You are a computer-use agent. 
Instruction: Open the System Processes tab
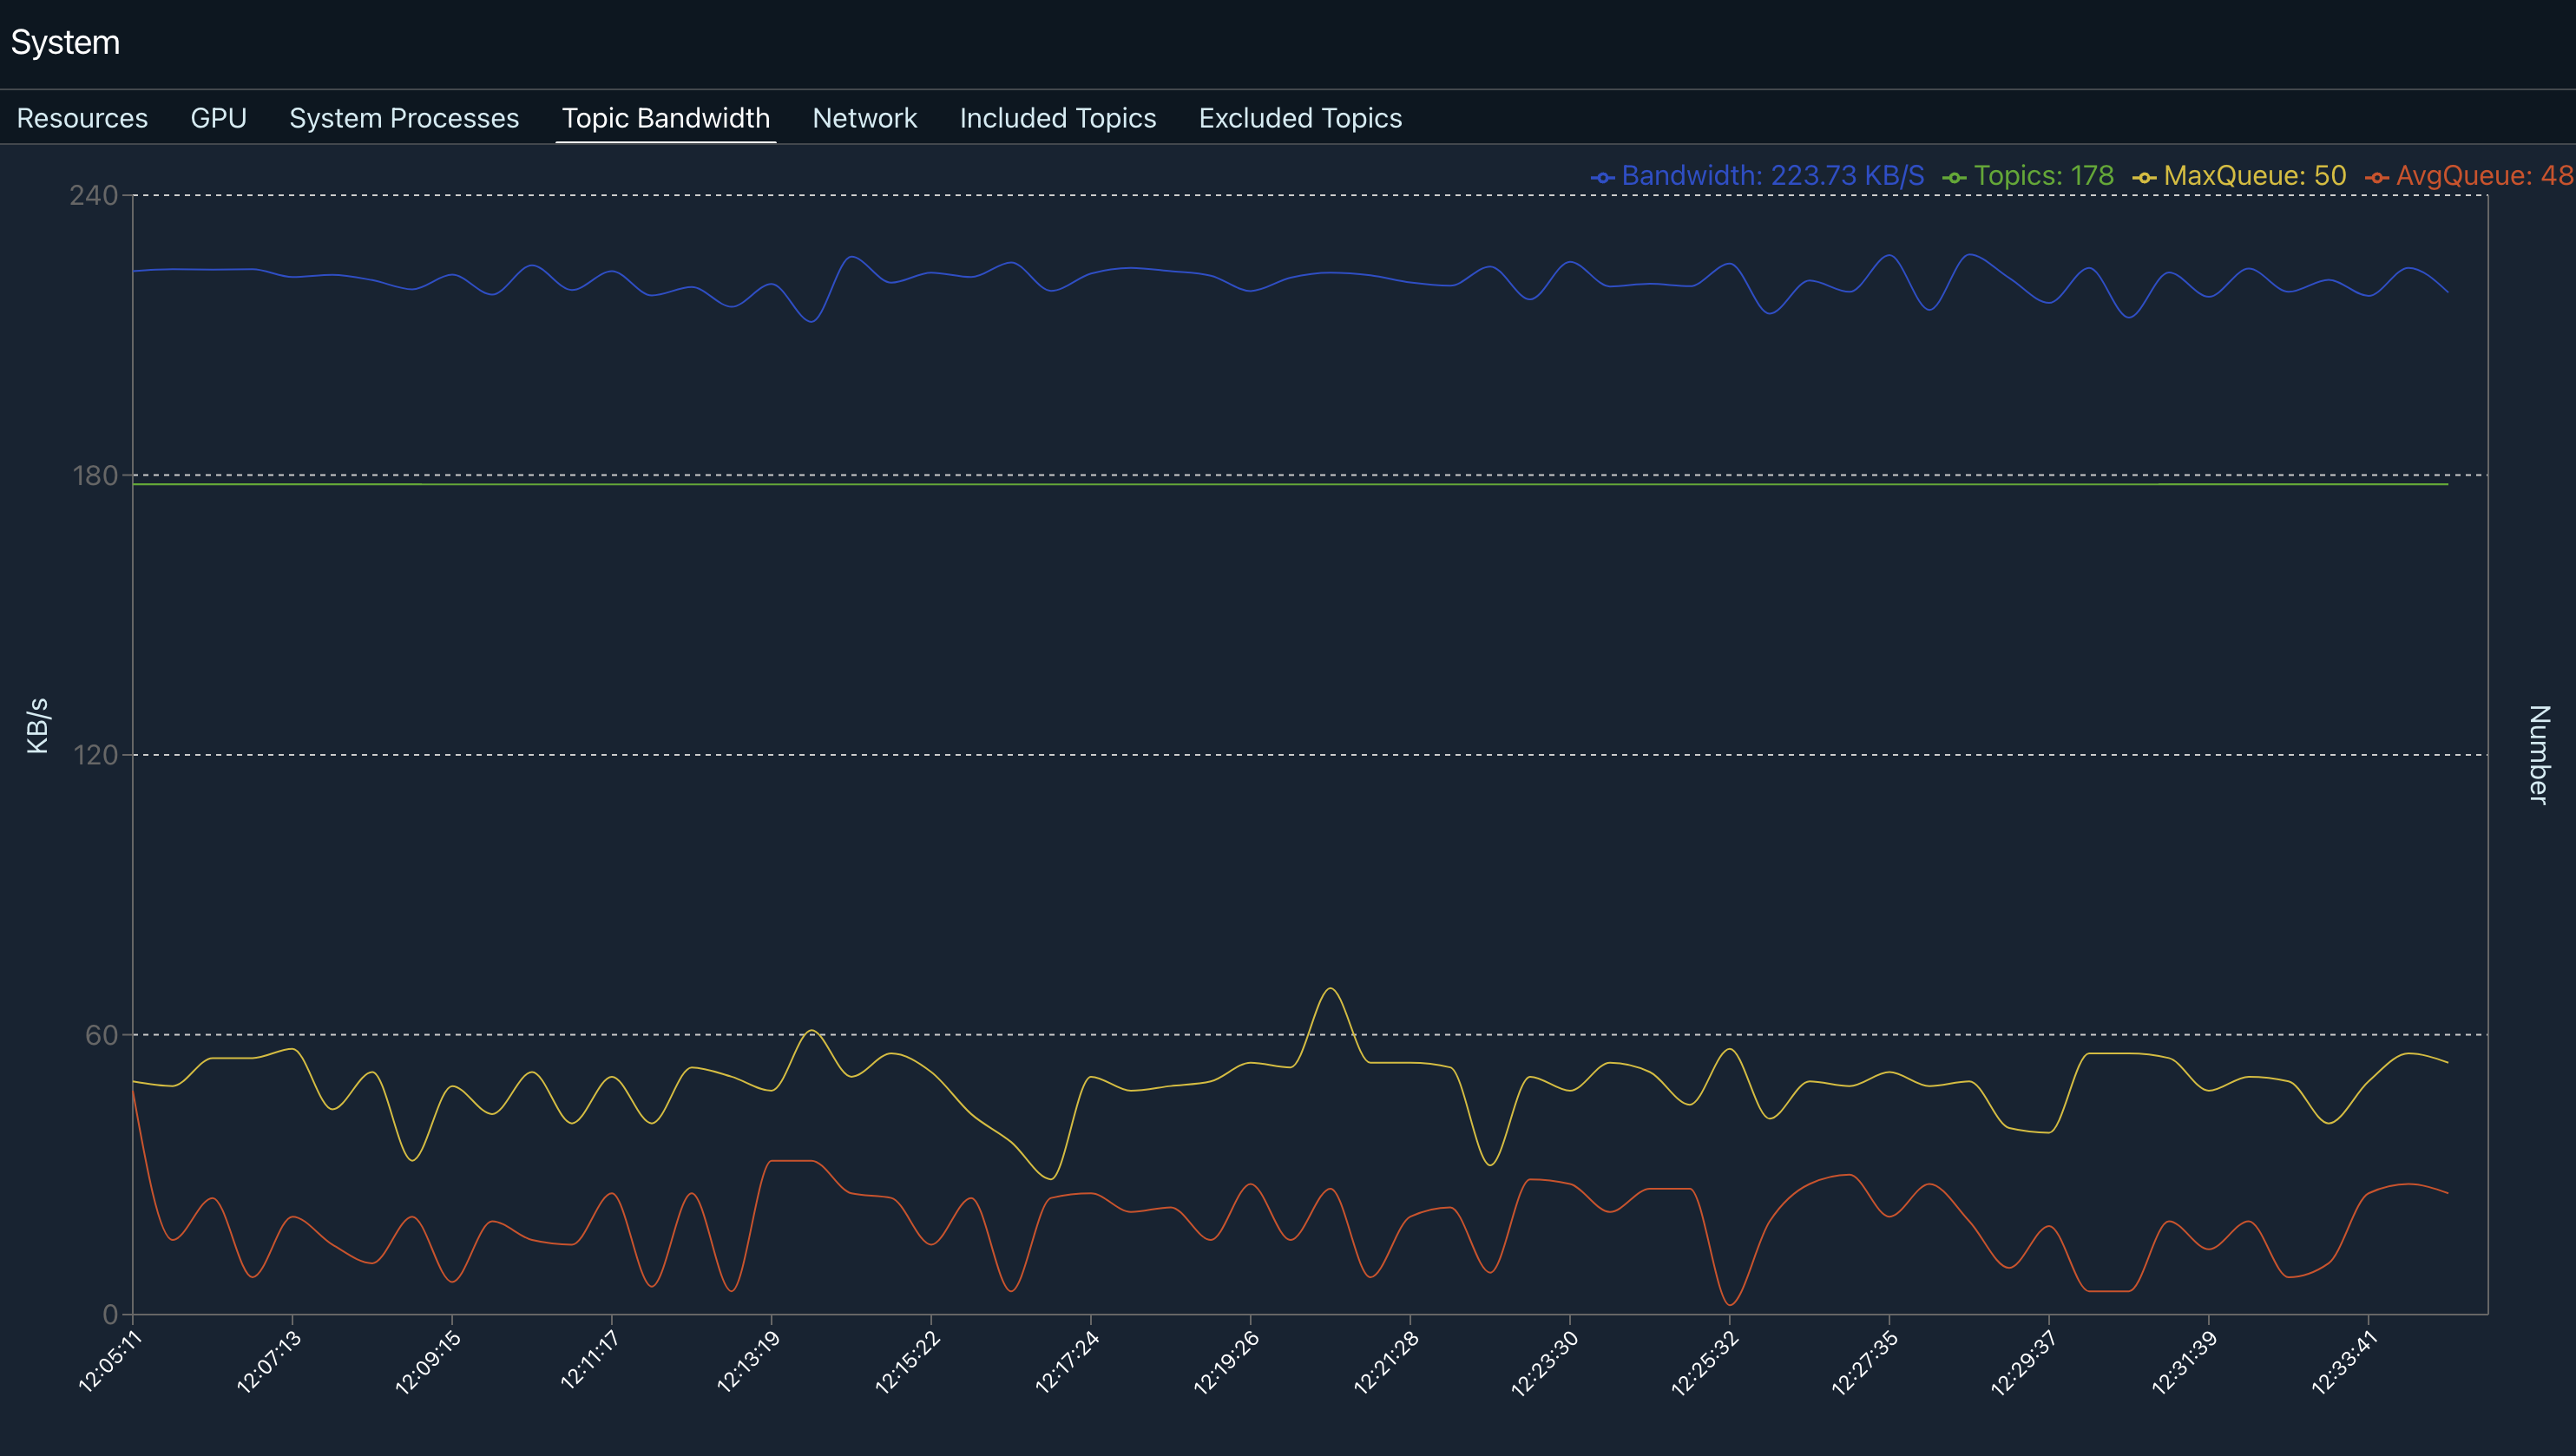tap(404, 118)
